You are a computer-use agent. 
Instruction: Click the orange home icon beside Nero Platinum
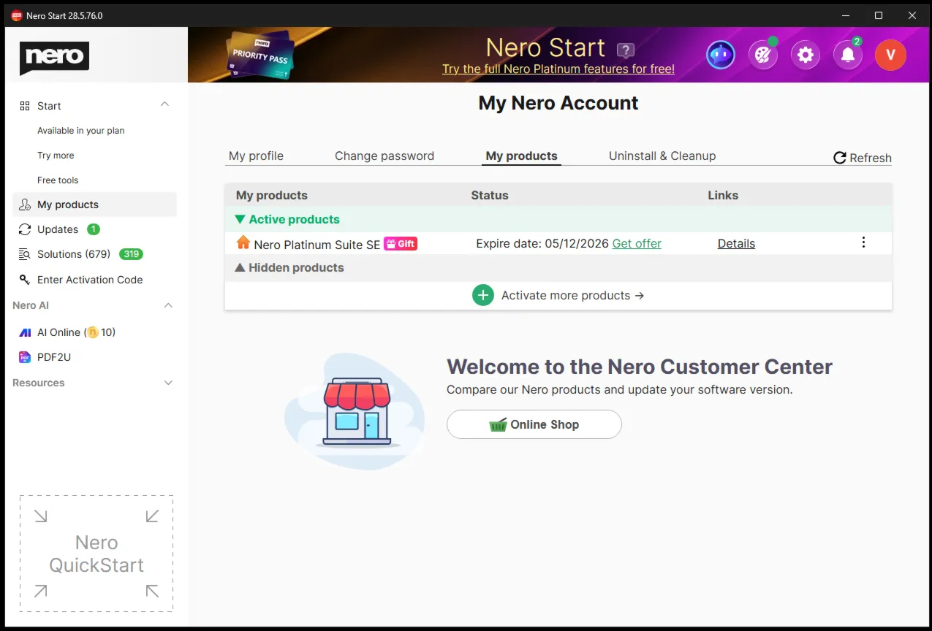pyautogui.click(x=243, y=242)
